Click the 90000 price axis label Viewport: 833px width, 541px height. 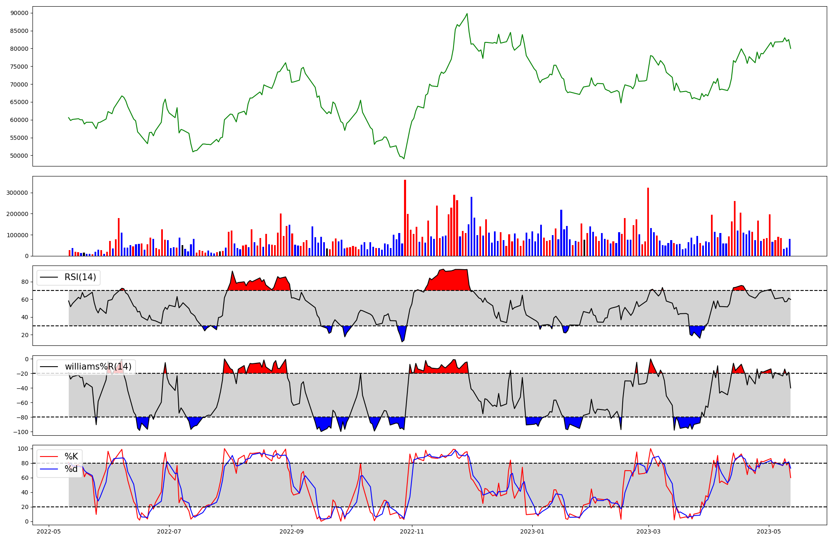(x=20, y=13)
